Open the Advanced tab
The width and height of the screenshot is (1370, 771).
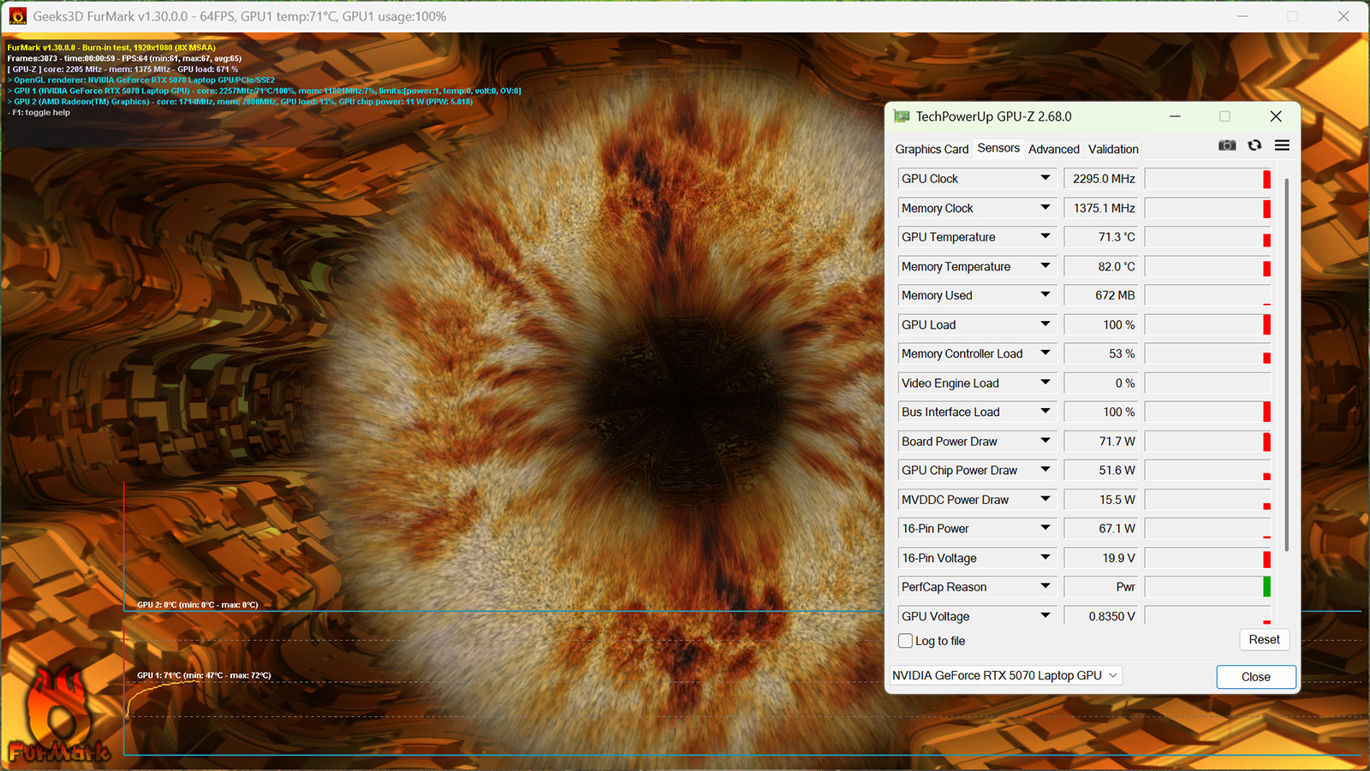[x=1053, y=149]
